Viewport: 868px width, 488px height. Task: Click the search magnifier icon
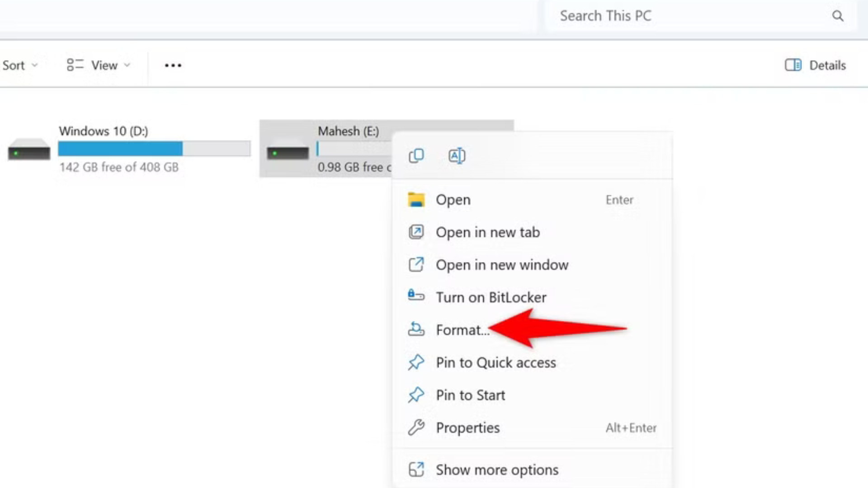coord(838,16)
